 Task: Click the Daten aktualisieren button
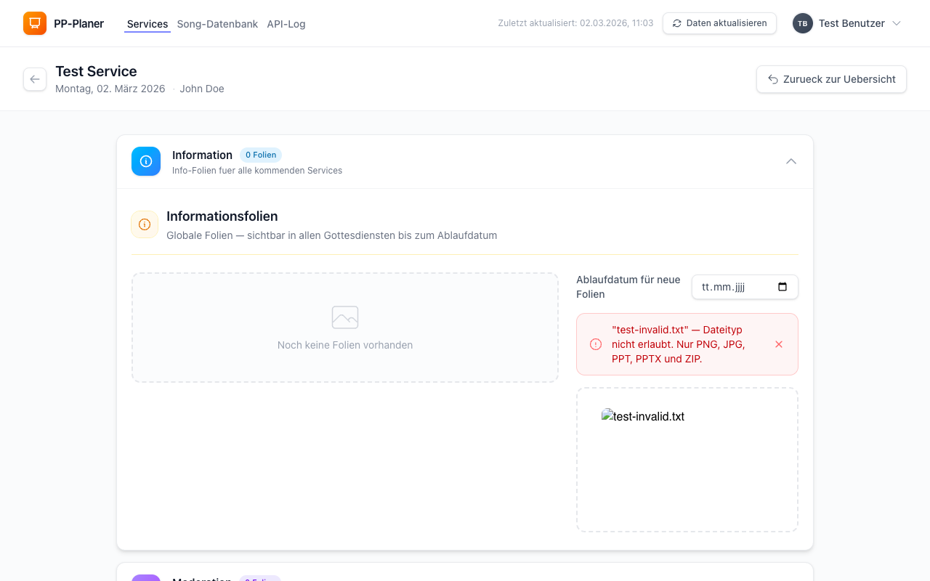pyautogui.click(x=719, y=23)
